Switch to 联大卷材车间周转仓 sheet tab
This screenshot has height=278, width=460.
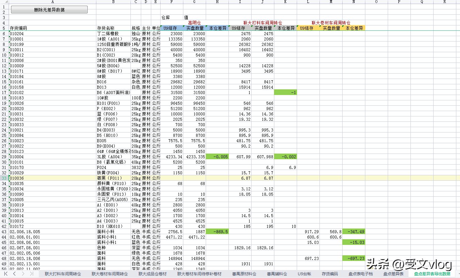(110, 274)
